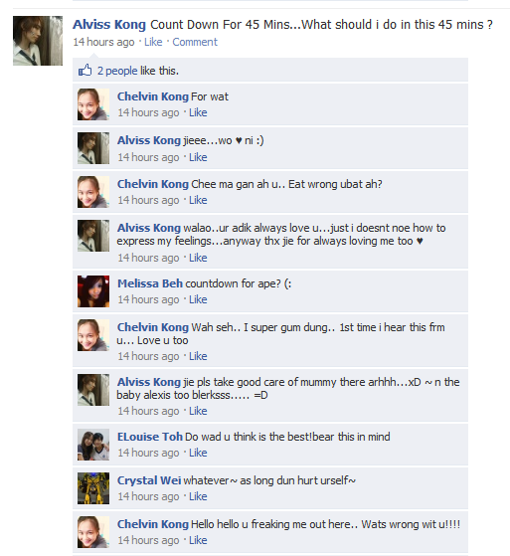The height and width of the screenshot is (556, 510).
Task: Click ELouise Toh's profile thumbnail
Action: pyautogui.click(x=93, y=445)
